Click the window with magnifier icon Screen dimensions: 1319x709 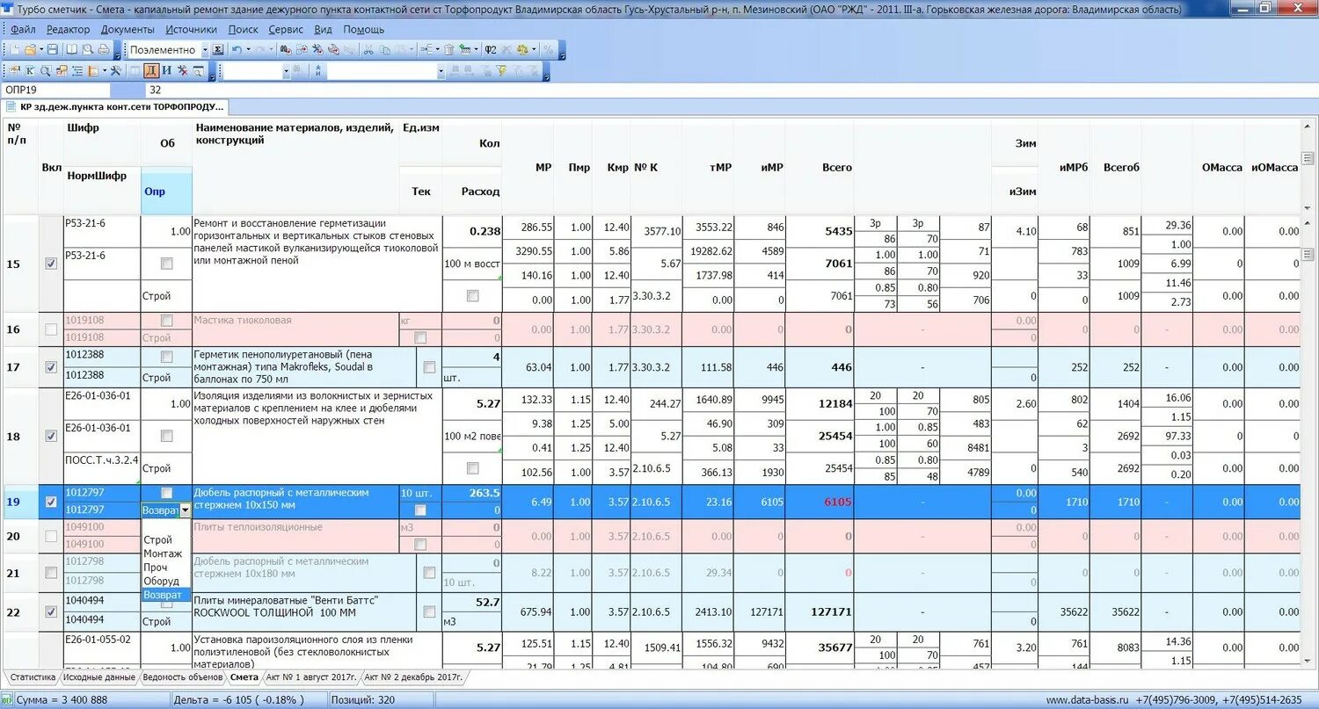coord(198,71)
